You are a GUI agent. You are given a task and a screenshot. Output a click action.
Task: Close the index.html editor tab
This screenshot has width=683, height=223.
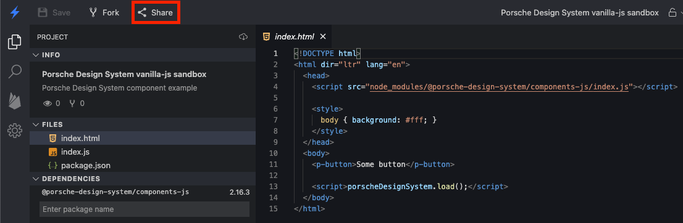pyautogui.click(x=323, y=36)
